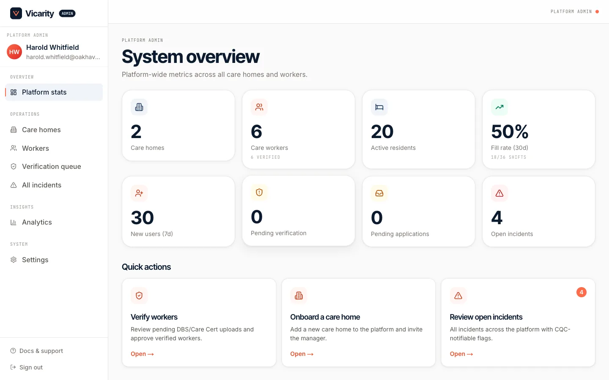The image size is (609, 380).
Task: Click Open link under Verify workers
Action: pyautogui.click(x=142, y=354)
